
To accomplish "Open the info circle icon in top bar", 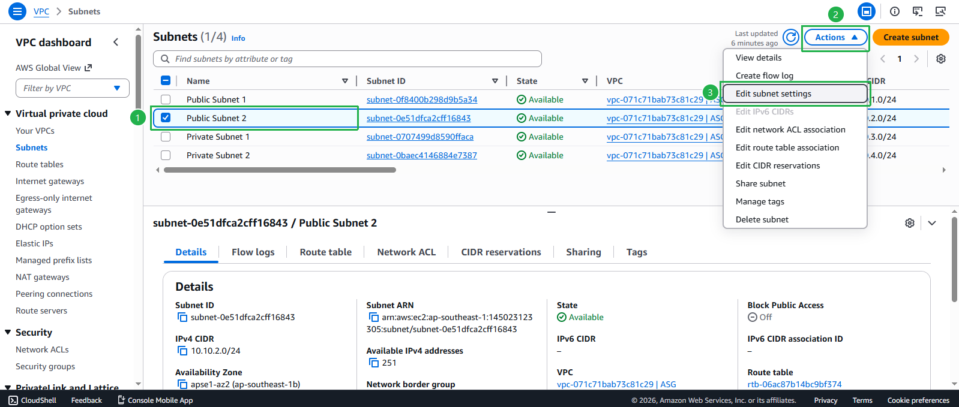I will pos(895,11).
